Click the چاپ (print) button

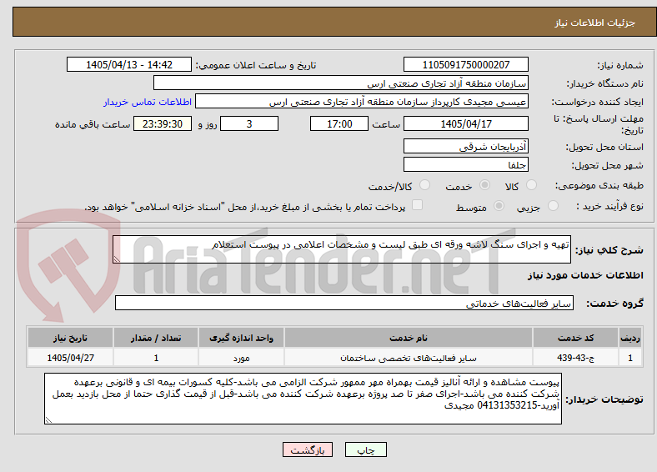click(x=365, y=449)
